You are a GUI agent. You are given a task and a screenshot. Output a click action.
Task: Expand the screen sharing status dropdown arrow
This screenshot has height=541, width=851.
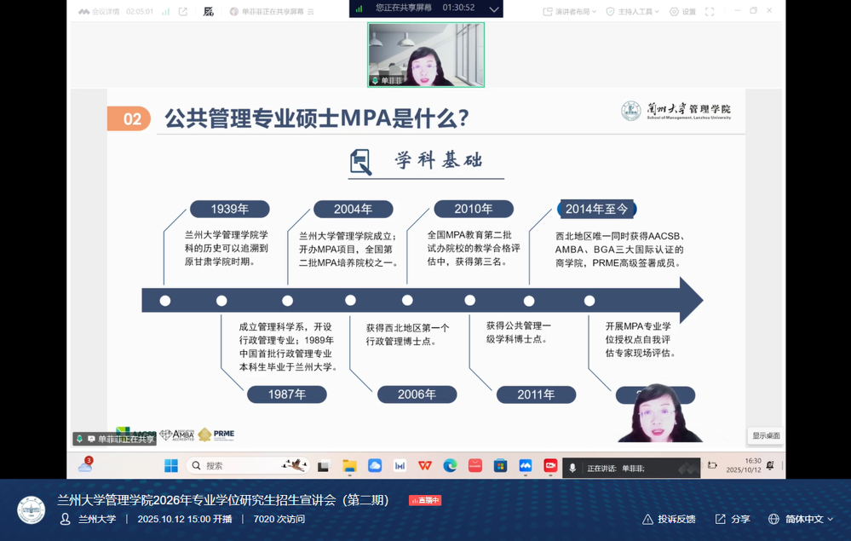[493, 9]
